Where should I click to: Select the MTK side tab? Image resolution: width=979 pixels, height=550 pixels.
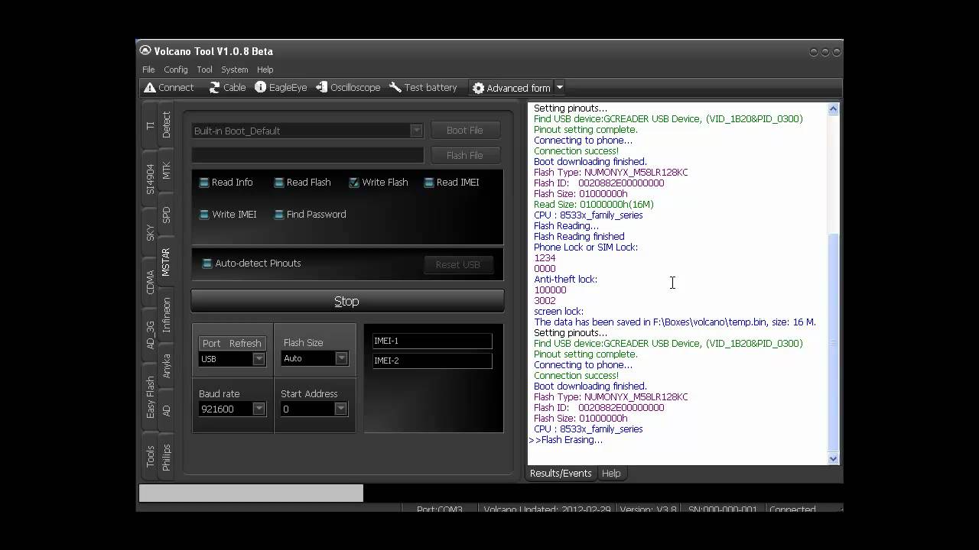click(166, 170)
